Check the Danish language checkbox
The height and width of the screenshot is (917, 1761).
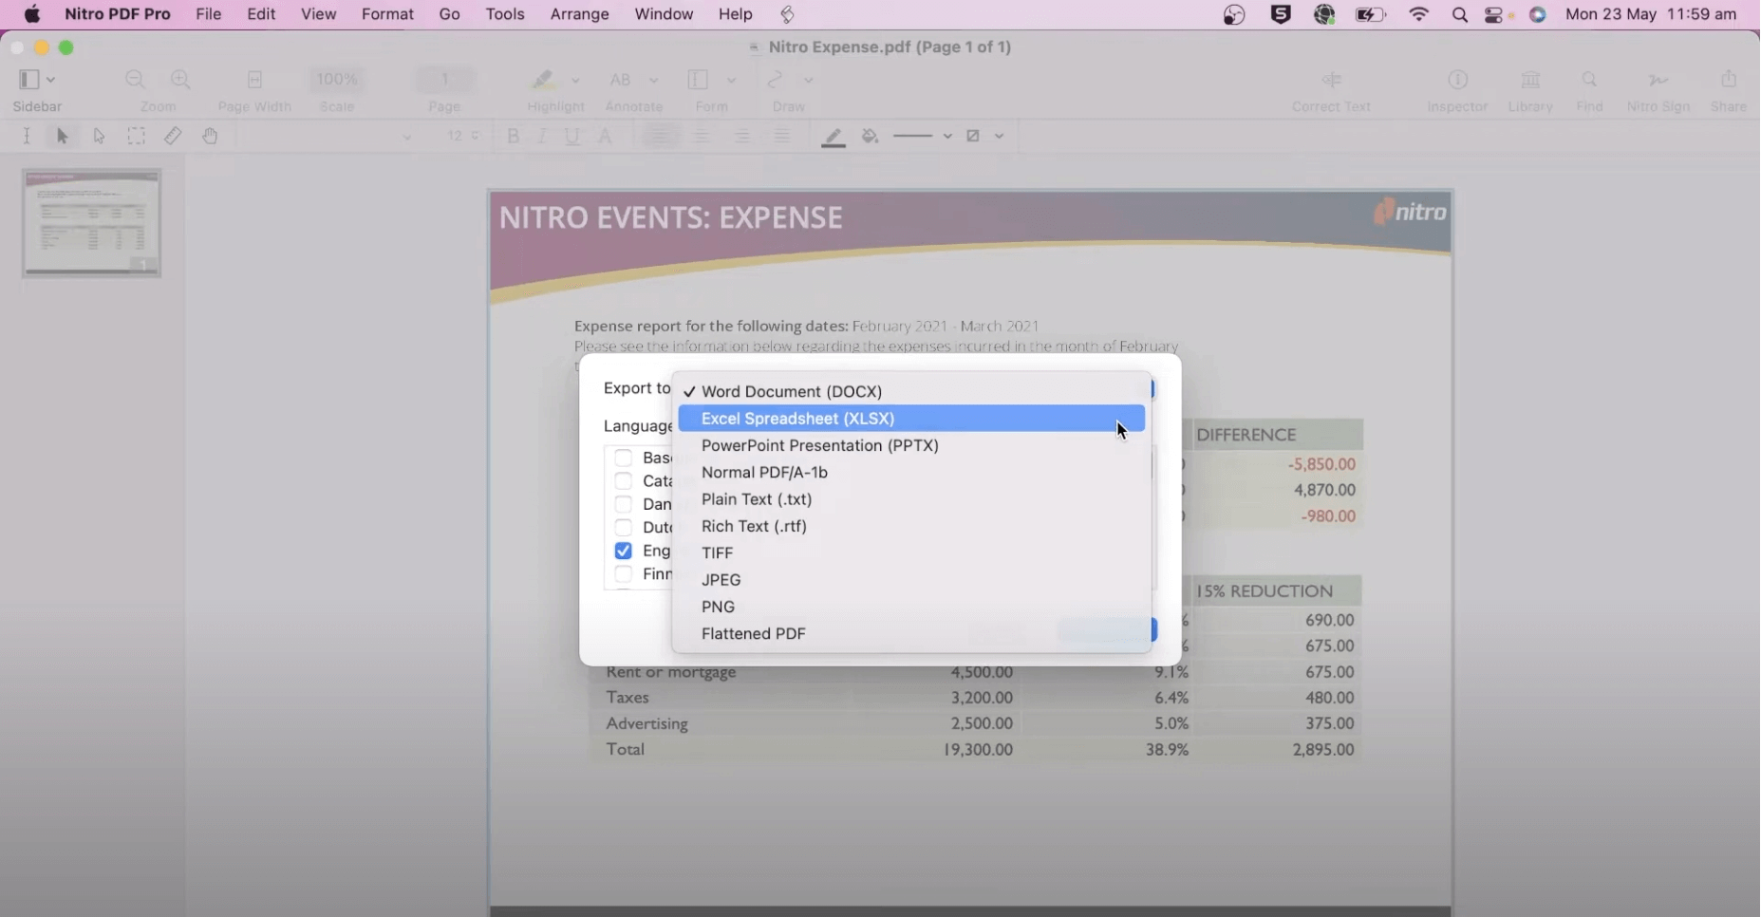tap(624, 504)
